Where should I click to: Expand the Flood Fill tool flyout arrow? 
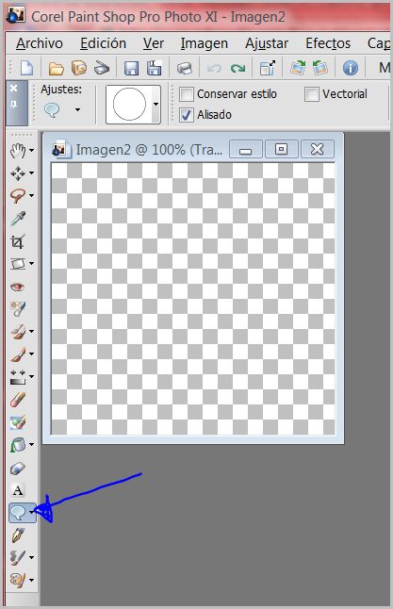pyautogui.click(x=31, y=444)
